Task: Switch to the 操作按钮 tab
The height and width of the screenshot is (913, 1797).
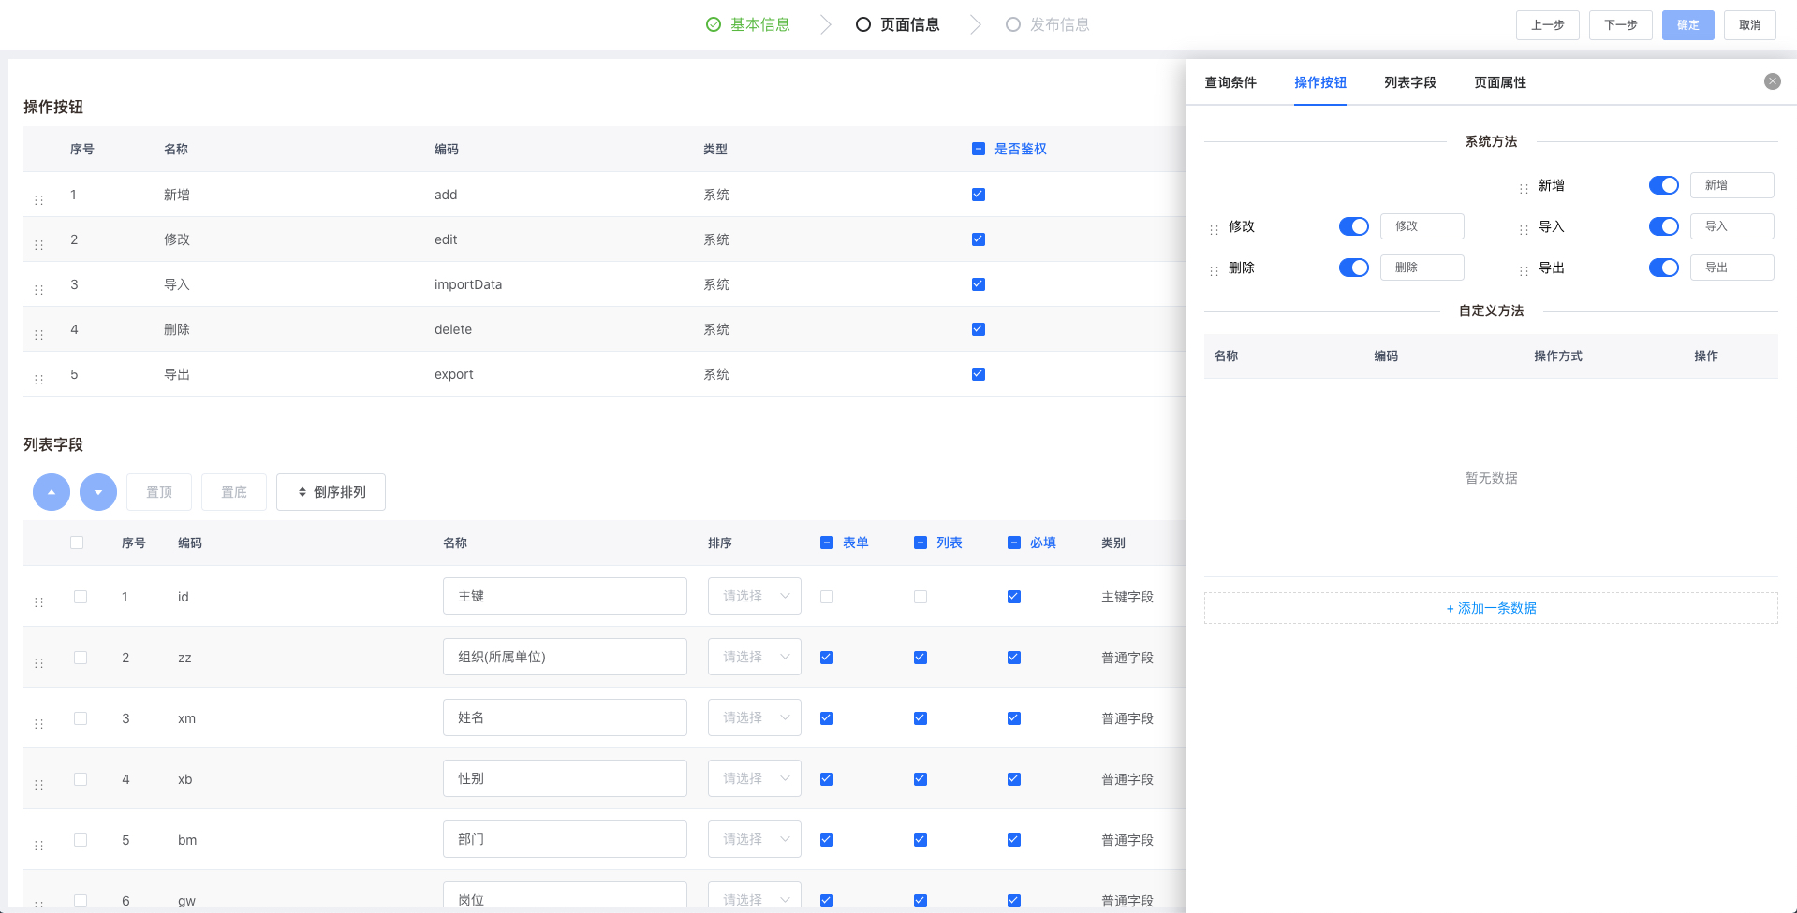Action: point(1320,82)
